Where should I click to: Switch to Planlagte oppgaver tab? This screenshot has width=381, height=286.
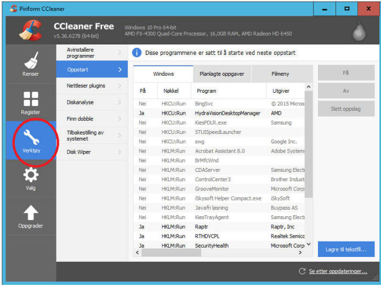pyautogui.click(x=222, y=74)
